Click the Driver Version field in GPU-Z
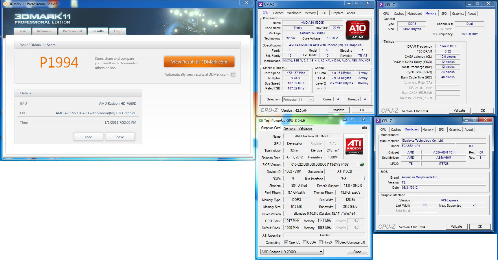 click(x=324, y=214)
